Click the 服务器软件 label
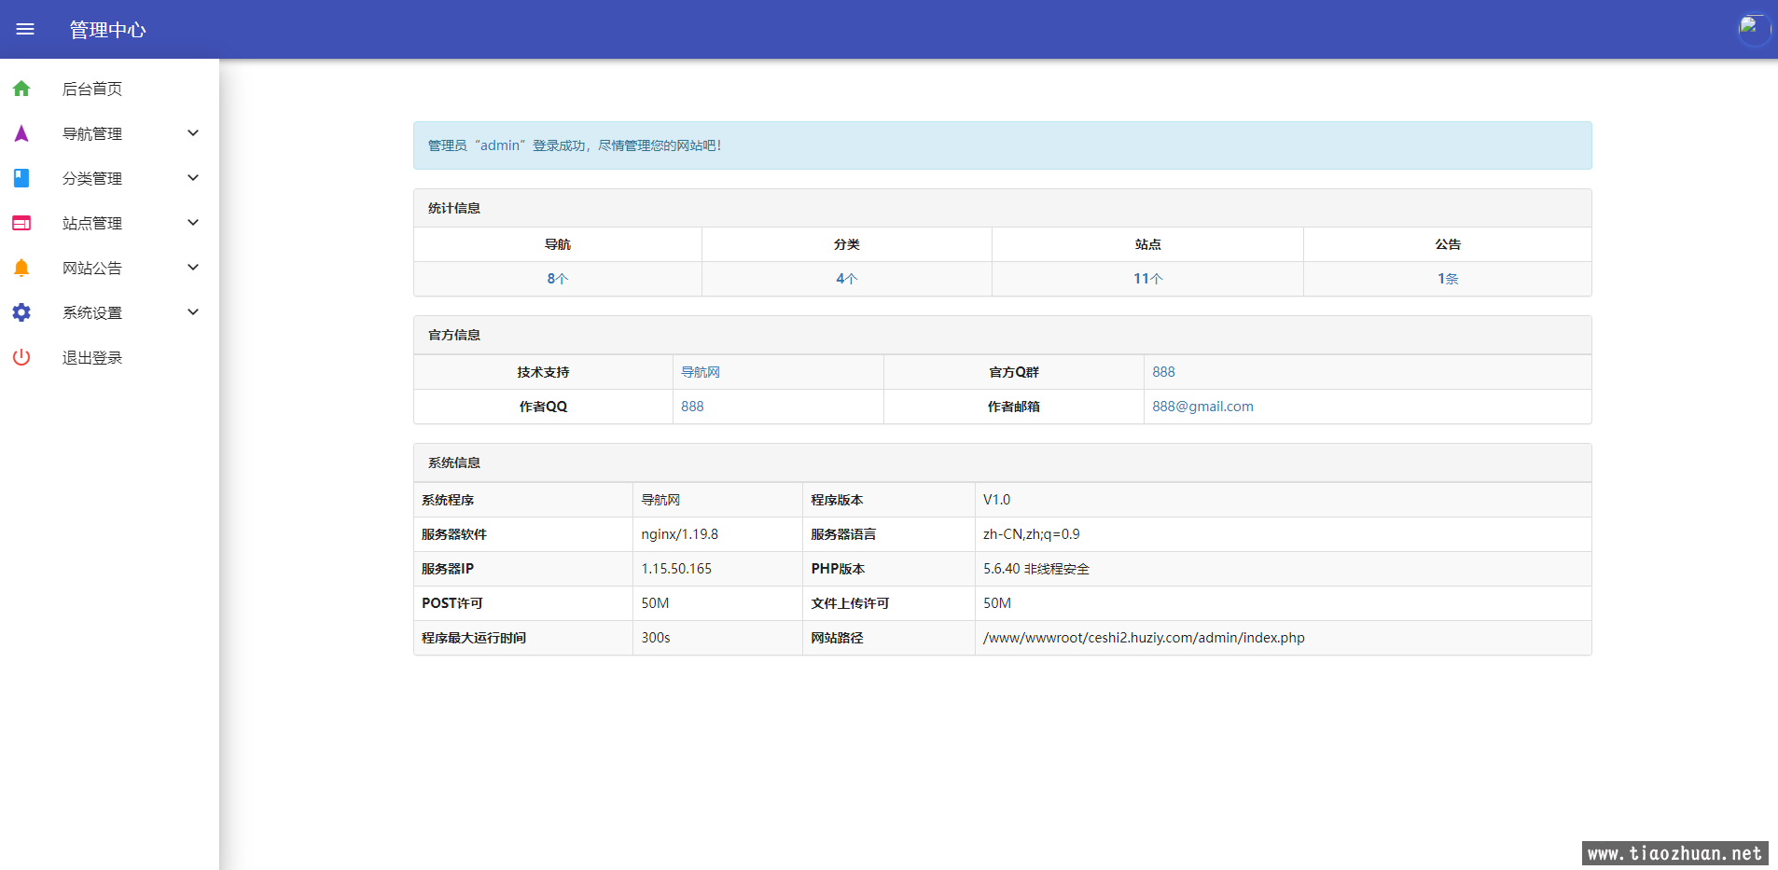Image resolution: width=1778 pixels, height=870 pixels. coord(454,534)
